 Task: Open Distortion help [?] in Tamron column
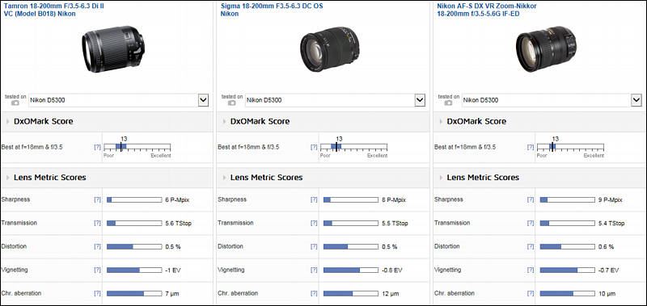tap(97, 246)
